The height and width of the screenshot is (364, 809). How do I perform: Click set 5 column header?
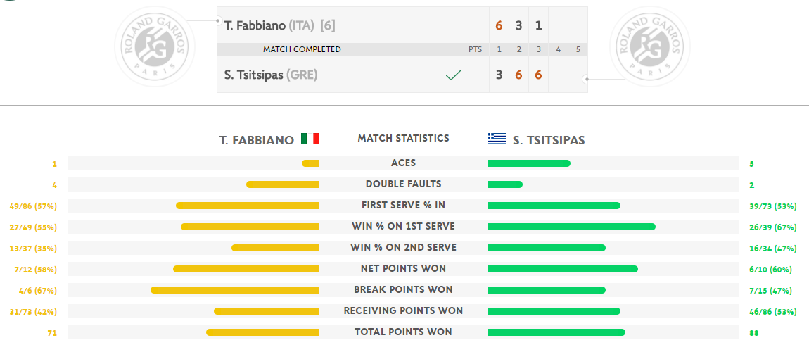click(578, 49)
